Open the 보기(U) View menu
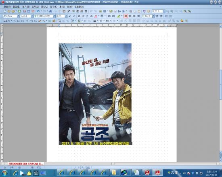222x177 pixels. (x=26, y=6)
